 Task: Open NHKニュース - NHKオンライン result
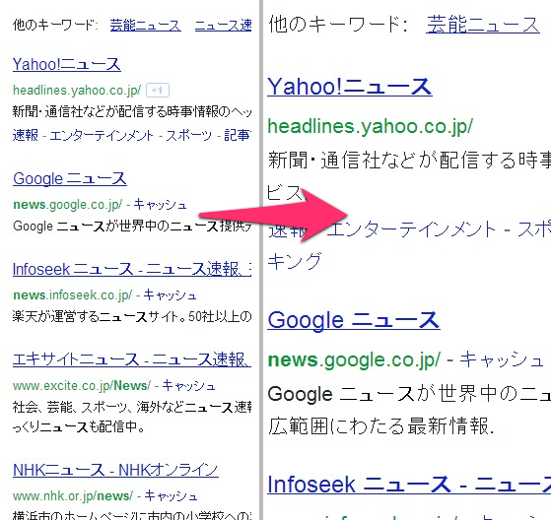click(x=115, y=470)
